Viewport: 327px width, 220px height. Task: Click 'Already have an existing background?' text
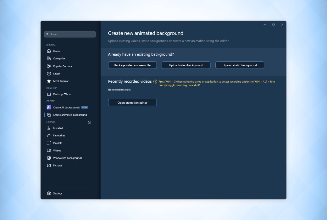pos(141,54)
